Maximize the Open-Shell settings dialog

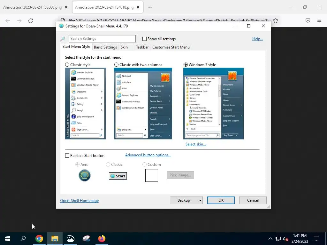(248, 26)
